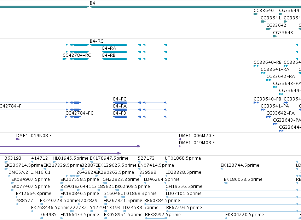Click the GH22923.3prime EST label

(121, 180)
